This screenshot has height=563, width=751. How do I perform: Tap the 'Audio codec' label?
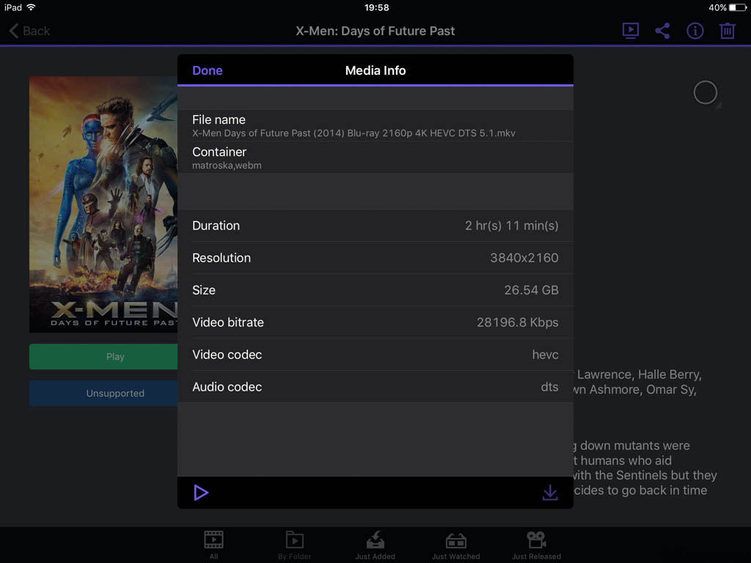(227, 387)
